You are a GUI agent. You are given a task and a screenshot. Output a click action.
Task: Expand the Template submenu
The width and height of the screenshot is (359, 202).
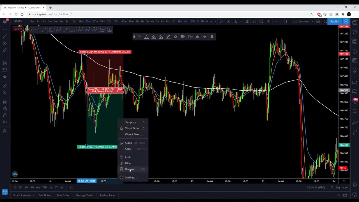[x=133, y=122]
